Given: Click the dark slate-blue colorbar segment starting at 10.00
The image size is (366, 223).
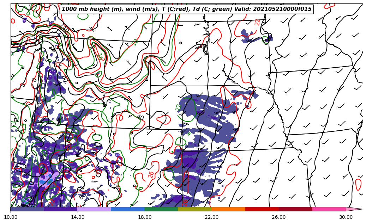Looking at the screenshot, I should [27, 209].
